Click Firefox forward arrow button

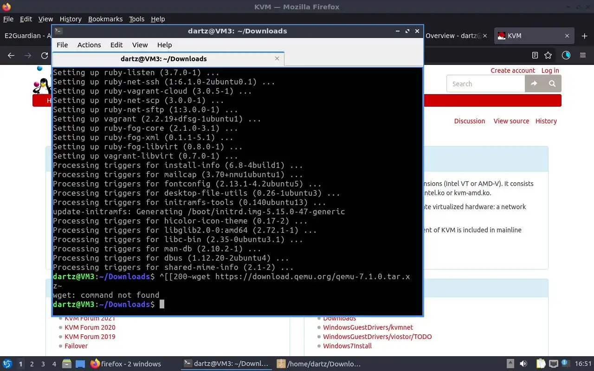click(28, 55)
